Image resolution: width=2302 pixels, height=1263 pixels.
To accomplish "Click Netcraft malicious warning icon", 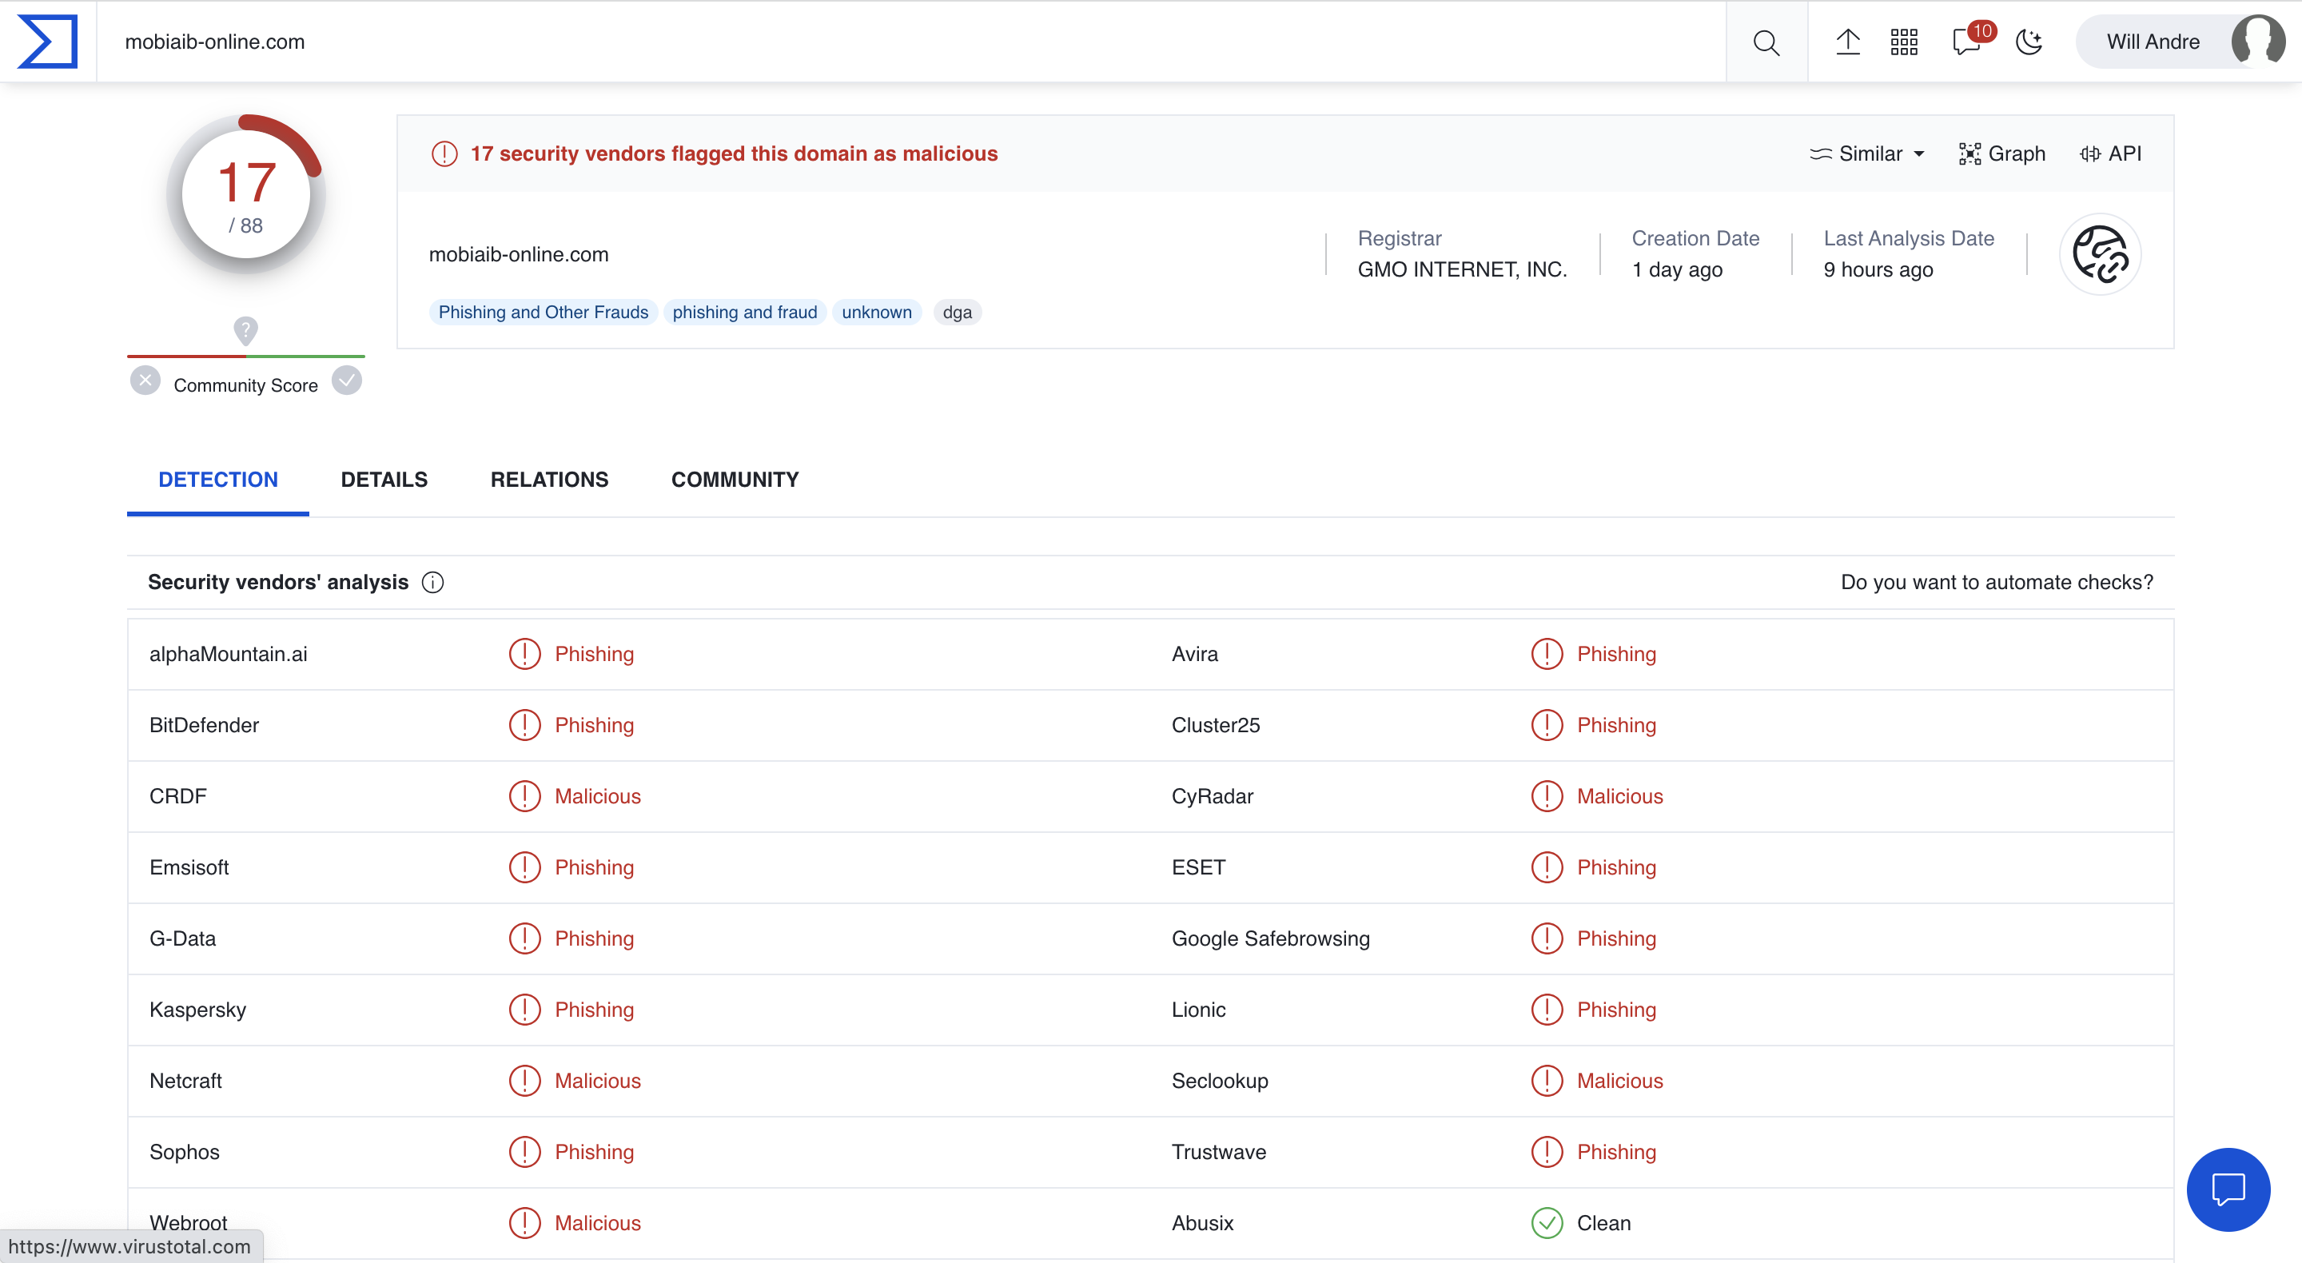I will (524, 1081).
